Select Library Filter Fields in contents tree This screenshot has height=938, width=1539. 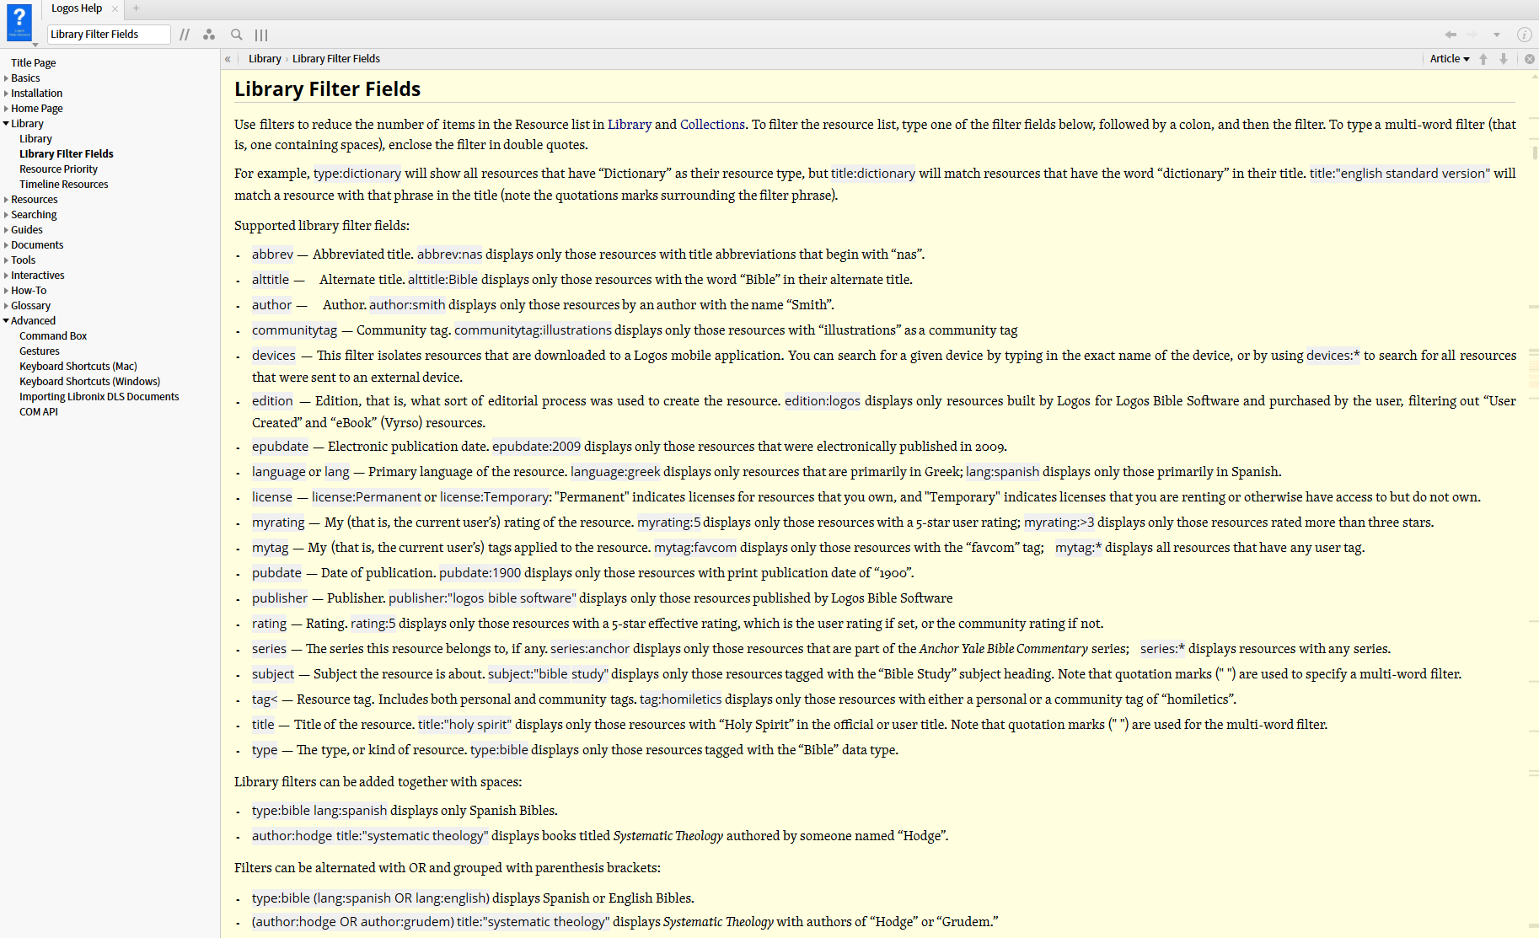(x=67, y=154)
